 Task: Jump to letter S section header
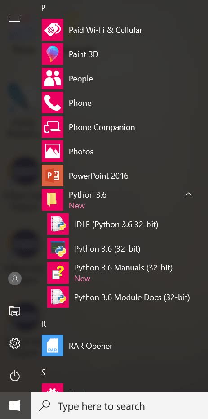coord(44,373)
